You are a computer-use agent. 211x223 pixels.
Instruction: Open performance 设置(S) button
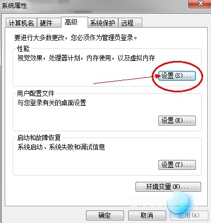[x=177, y=76]
